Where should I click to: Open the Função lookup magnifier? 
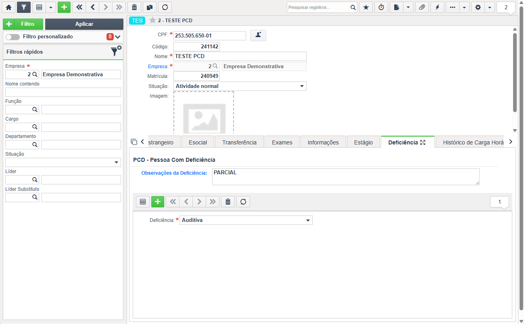[x=35, y=109]
